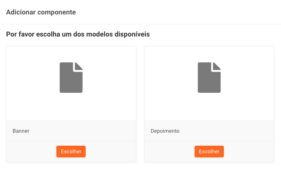Click the "Por favor escolha" instruction heading
The height and width of the screenshot is (170, 281).
[x=78, y=34]
